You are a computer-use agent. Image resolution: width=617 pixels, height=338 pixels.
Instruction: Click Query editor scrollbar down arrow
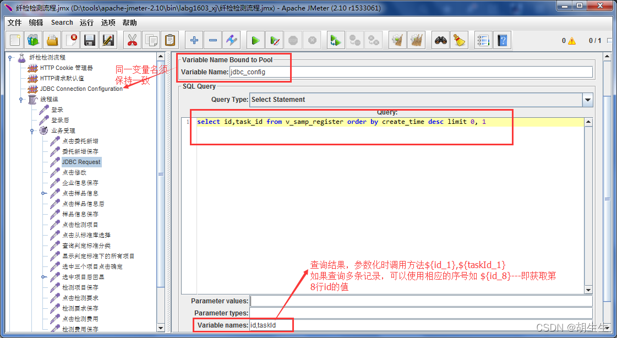pos(588,290)
